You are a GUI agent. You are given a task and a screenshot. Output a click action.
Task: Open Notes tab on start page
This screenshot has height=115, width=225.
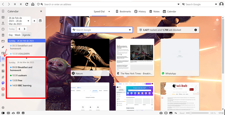[x=154, y=11]
